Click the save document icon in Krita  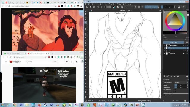(94, 7)
